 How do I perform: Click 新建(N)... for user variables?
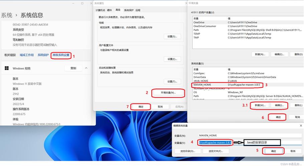[260, 54]
